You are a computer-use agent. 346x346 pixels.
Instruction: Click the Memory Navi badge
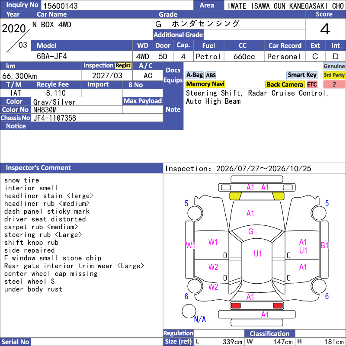(205, 84)
